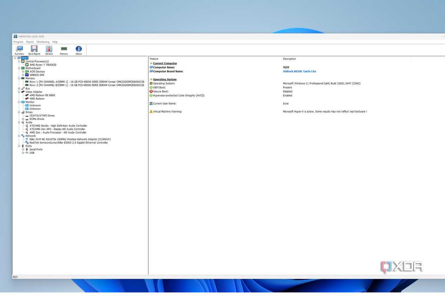Viewport: 445px width, 296px height.
Task: Select ATI/AMD Navi2x High Definition Audio Controller
Action: [x=58, y=126]
